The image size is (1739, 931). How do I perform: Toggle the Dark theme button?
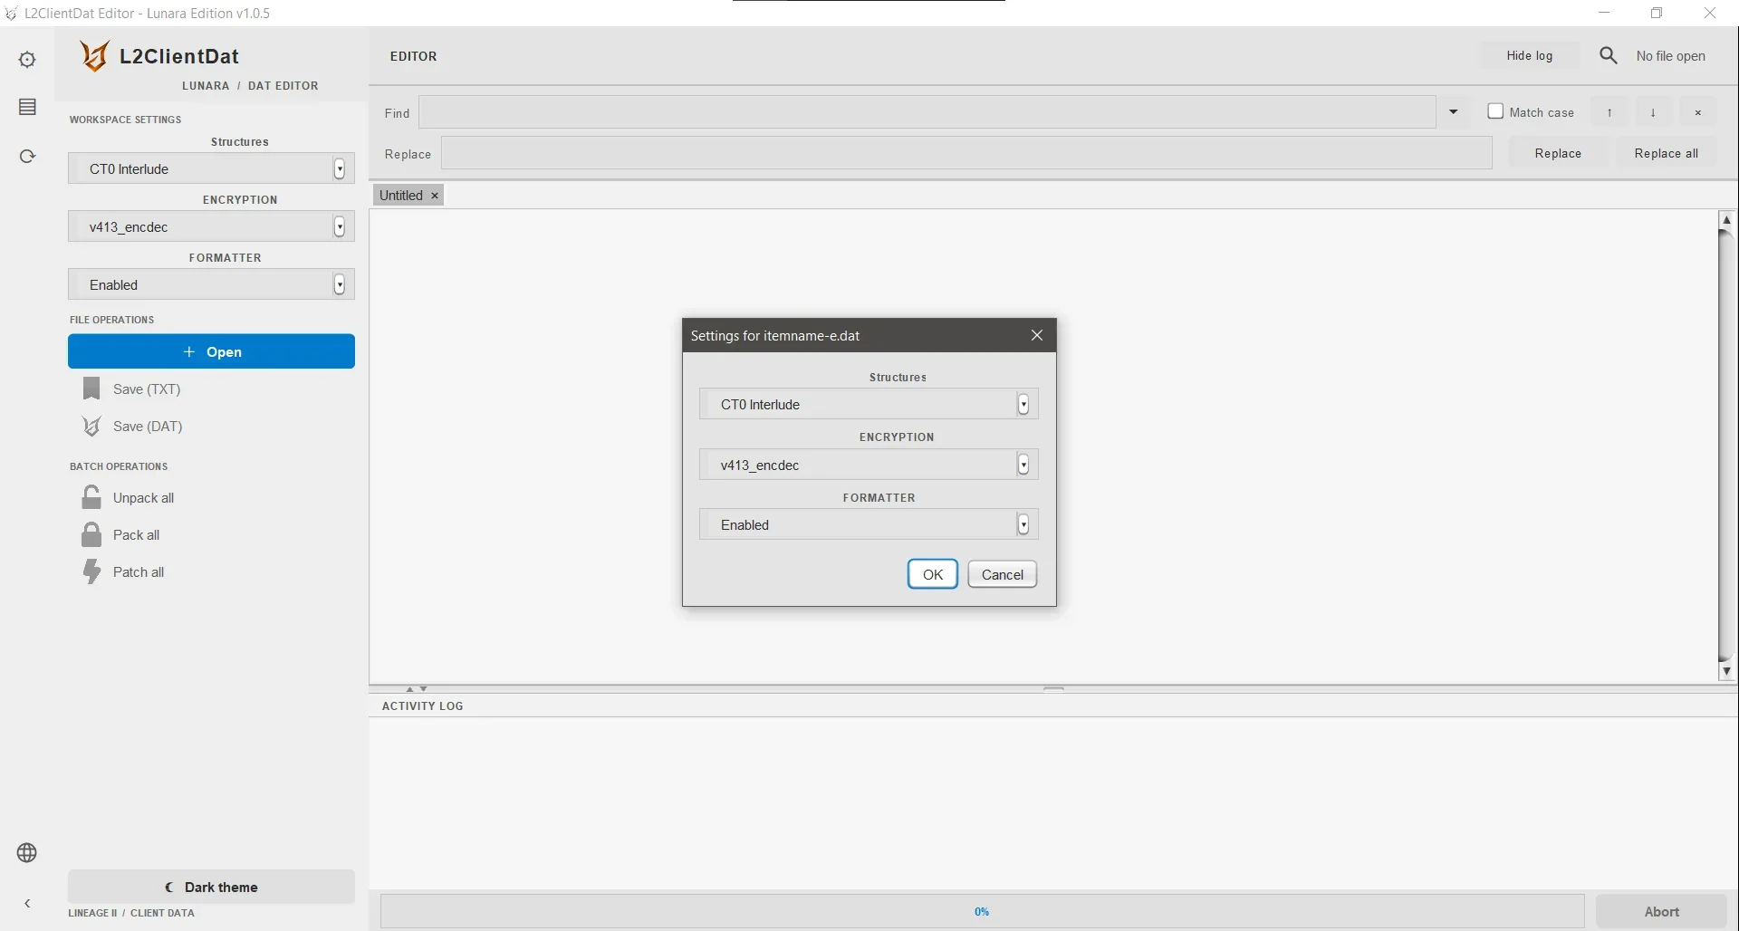211,888
